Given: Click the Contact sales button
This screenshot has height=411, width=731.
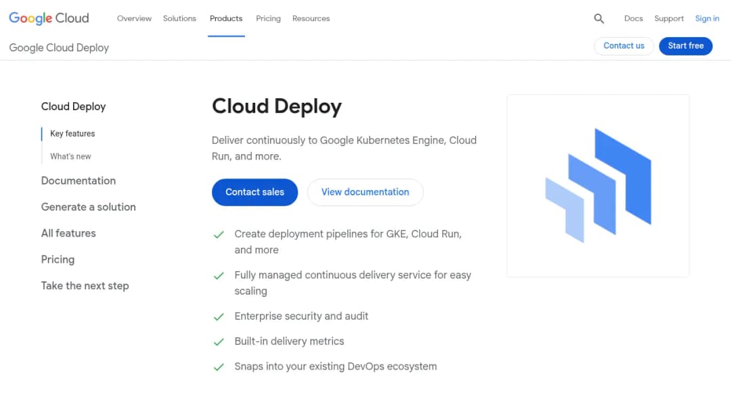Looking at the screenshot, I should coord(254,192).
